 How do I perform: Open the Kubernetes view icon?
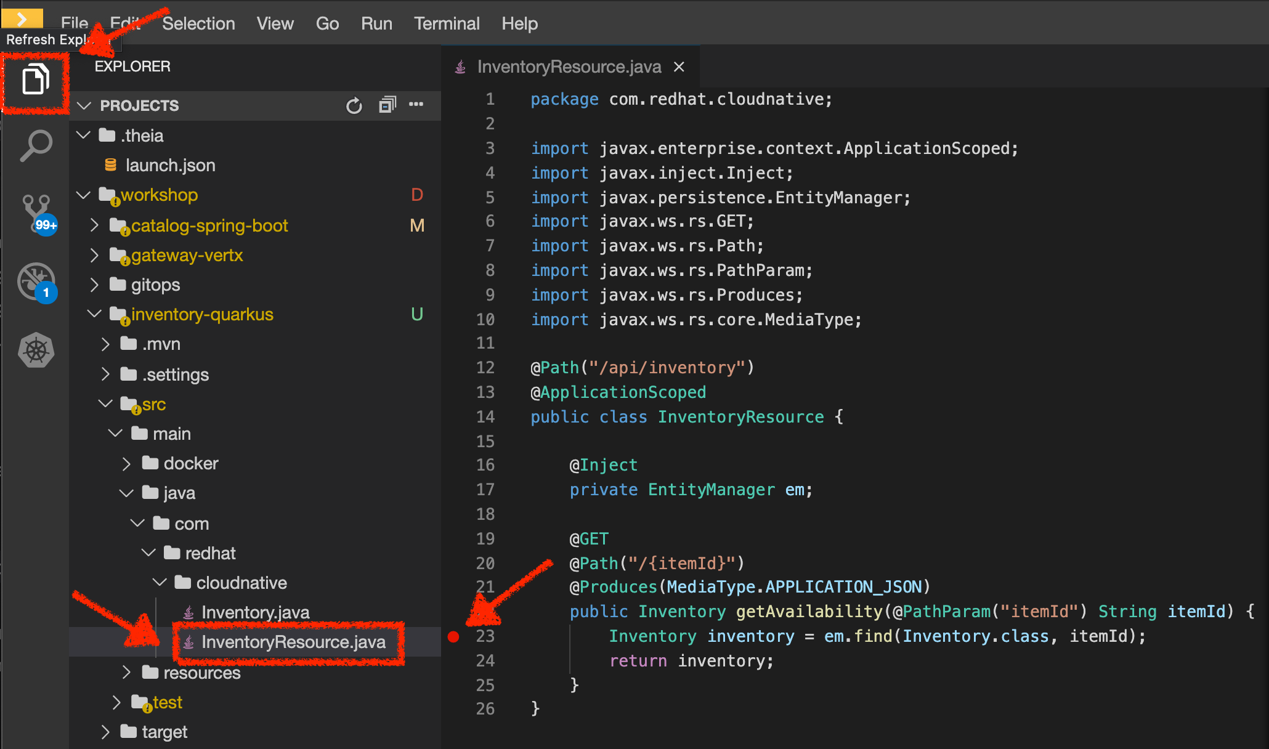point(36,350)
